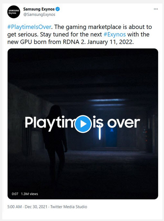The height and width of the screenshot is (221, 164).
Task: Click the word 'Playtime' in video overlay
Action: 50,123
